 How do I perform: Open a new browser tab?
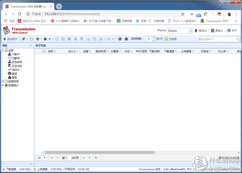click(x=59, y=6)
